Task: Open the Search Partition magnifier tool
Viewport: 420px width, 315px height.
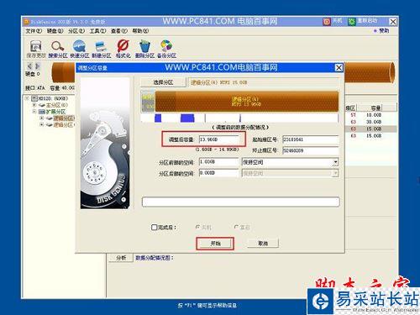Action: 57,46
